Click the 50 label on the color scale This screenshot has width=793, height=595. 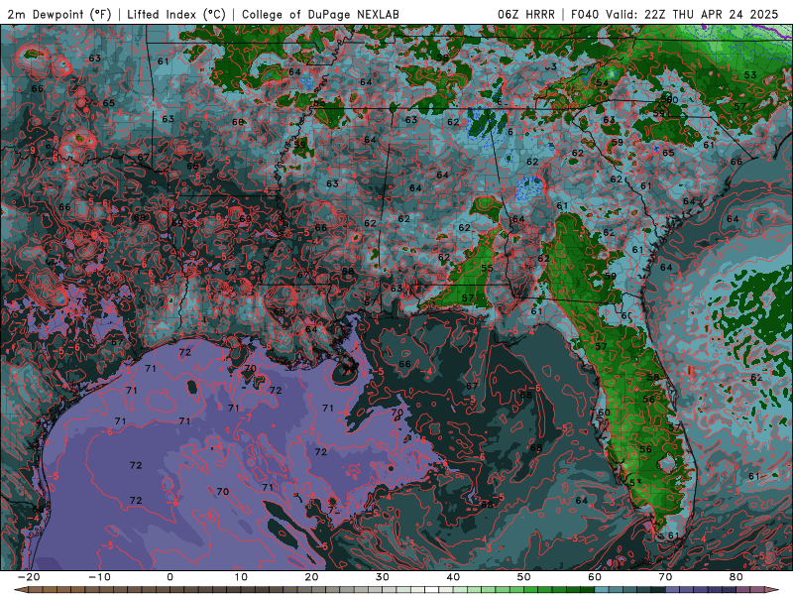point(524,577)
